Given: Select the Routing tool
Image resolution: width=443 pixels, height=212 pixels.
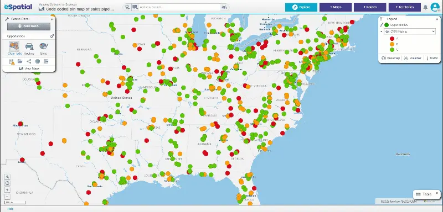Looking at the screenshot, I should tap(29, 49).
